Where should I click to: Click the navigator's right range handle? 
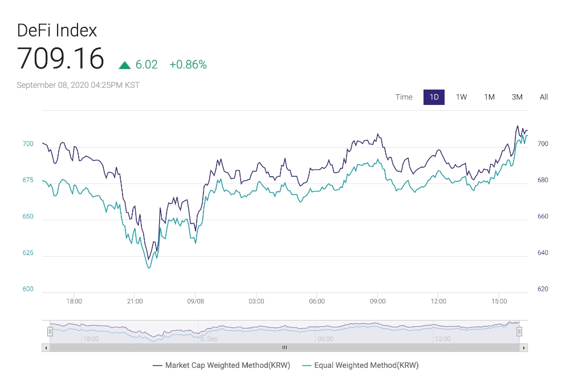[519, 331]
